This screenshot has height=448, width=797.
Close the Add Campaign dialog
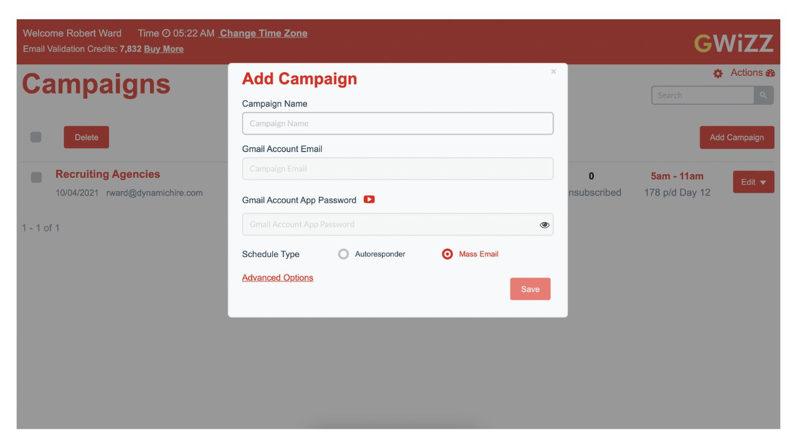tap(554, 72)
